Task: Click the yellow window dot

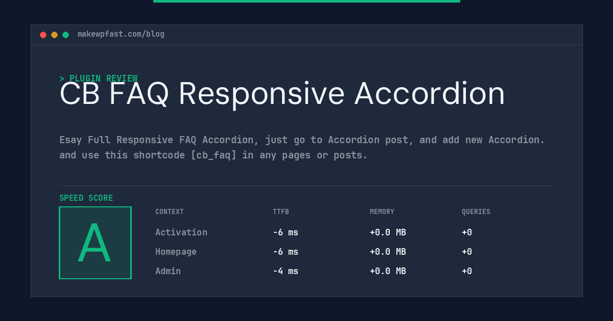Action: click(54, 35)
